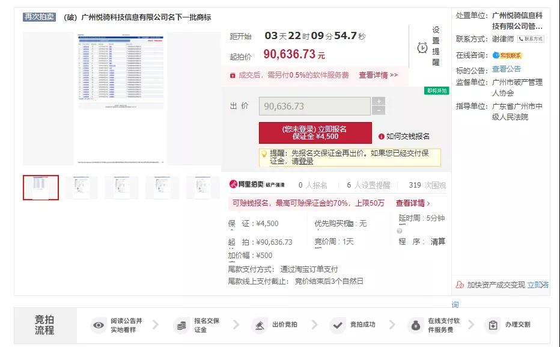Click the question mark help icon under 延时周期

pyautogui.click(x=400, y=231)
